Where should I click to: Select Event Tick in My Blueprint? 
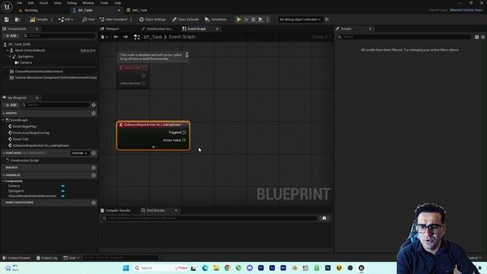pyautogui.click(x=21, y=139)
